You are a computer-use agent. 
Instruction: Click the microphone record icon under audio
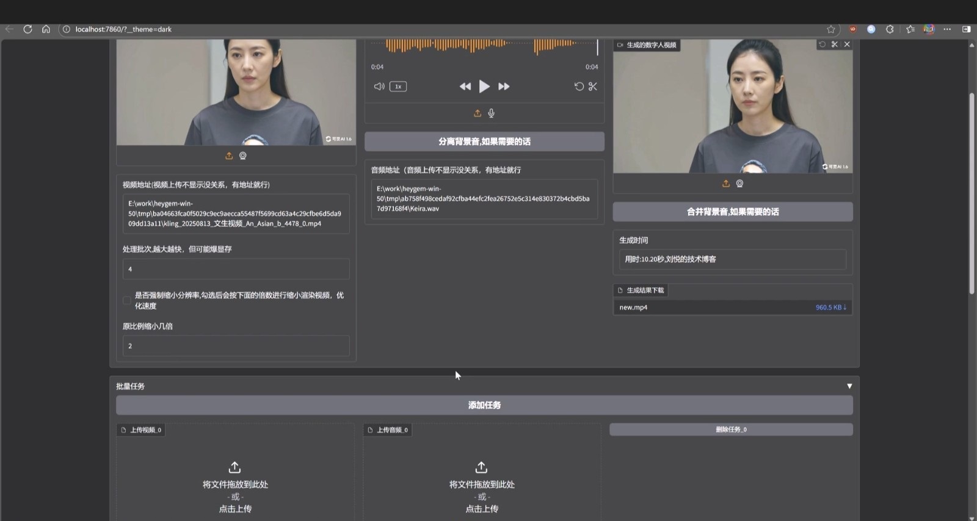(492, 113)
